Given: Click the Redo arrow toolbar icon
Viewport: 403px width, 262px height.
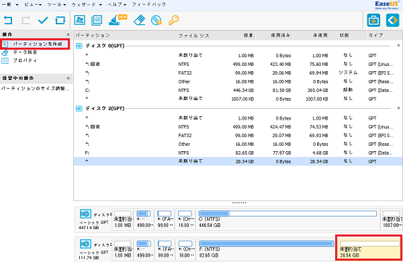Looking at the screenshot, I should coord(26,20).
